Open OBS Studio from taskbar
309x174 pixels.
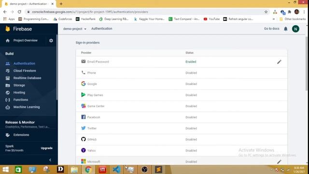click(x=145, y=170)
